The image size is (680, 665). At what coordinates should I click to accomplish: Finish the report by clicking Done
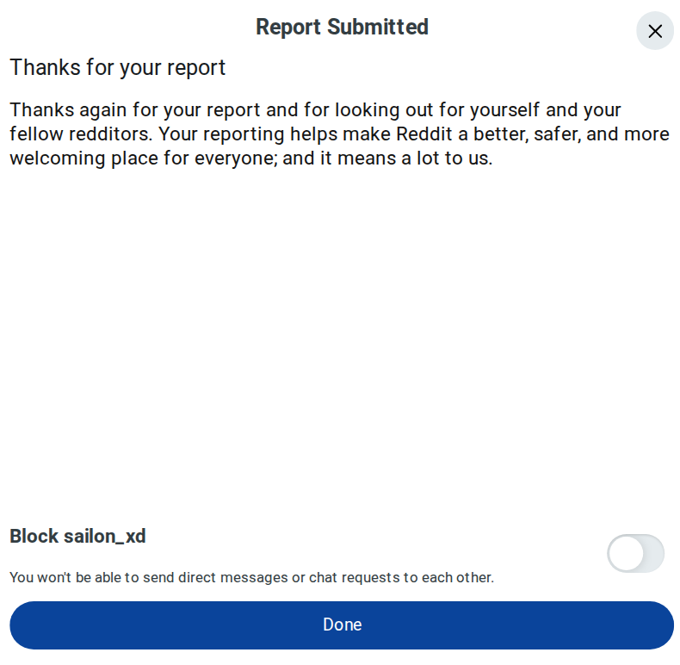pyautogui.click(x=342, y=625)
